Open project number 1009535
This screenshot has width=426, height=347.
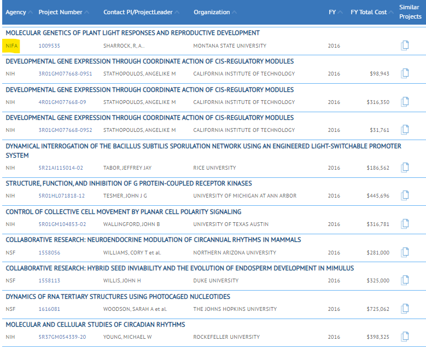49,45
